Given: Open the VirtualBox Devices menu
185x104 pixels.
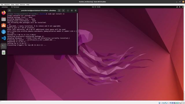Looking at the screenshot, I should [23, 5].
